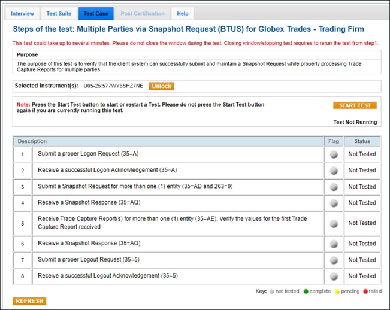Viewport: 390px width, 310px height.
Task: Click the REFRESH button at bottom
Action: [x=29, y=300]
